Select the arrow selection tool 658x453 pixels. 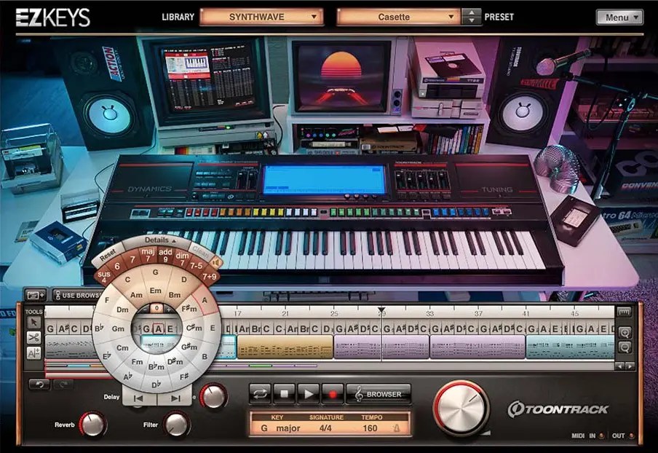33,320
